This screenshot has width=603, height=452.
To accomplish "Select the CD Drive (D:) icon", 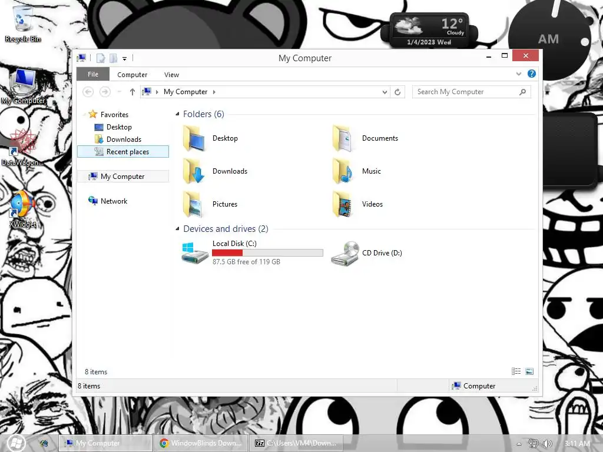I will pos(345,253).
